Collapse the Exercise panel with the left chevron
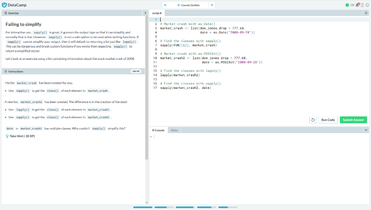Viewport: 371px width, 210px height. [x=145, y=12]
